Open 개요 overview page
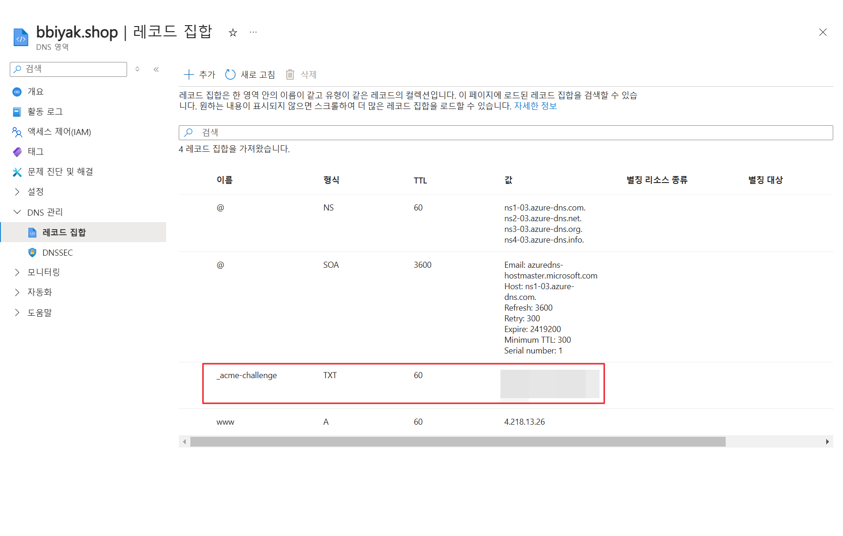The image size is (843, 536). click(35, 92)
